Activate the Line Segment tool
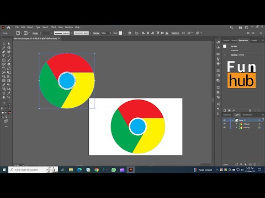This screenshot has width=265, height=198. pyautogui.click(x=9, y=56)
